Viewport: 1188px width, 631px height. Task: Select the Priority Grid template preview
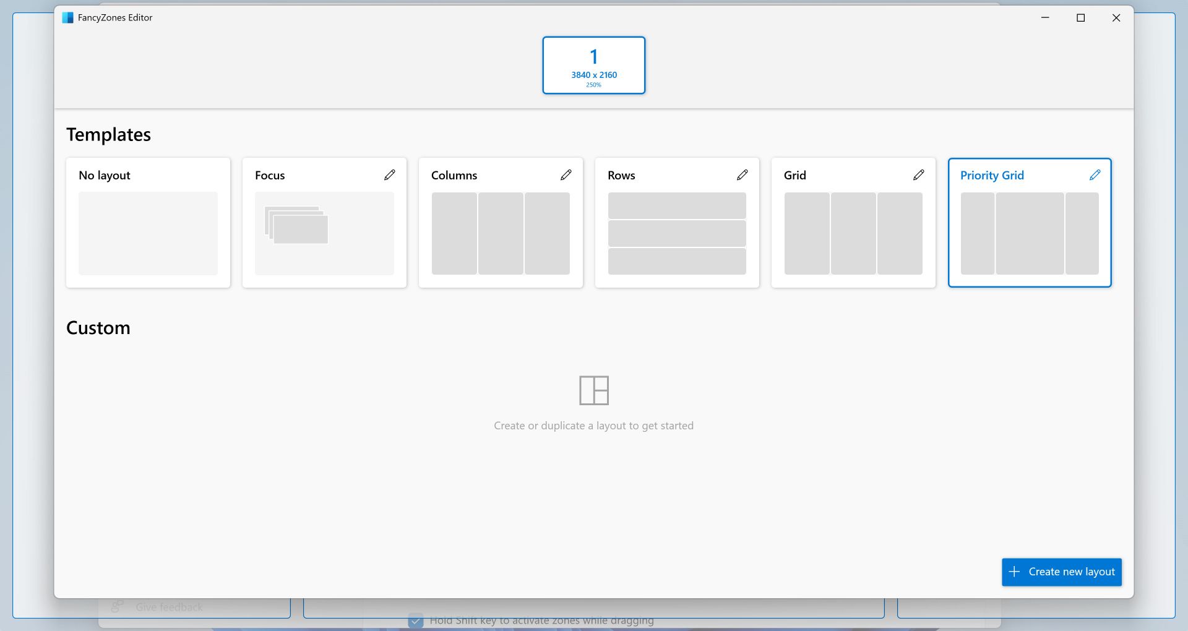coord(1030,233)
